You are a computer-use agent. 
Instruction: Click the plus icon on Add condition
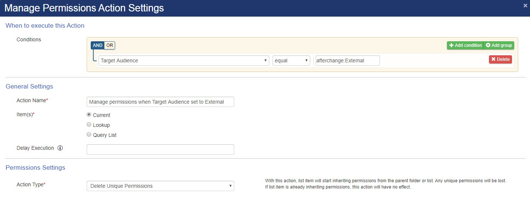pyautogui.click(x=451, y=45)
